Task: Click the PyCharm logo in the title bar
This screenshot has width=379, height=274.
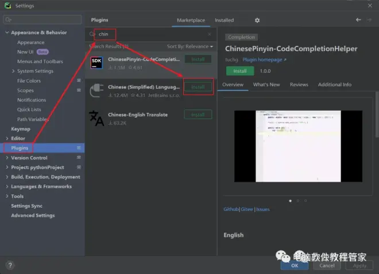Action: tap(7, 6)
